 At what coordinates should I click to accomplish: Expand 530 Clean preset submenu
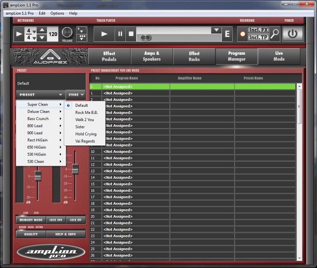tap(41, 162)
